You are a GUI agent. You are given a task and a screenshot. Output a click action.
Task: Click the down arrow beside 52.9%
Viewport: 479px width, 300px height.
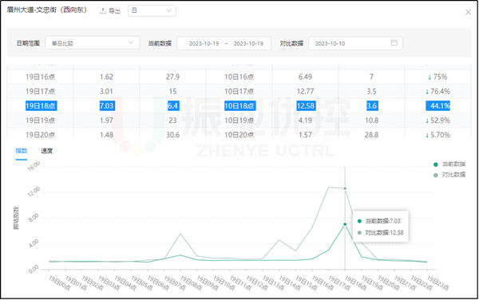click(x=427, y=120)
